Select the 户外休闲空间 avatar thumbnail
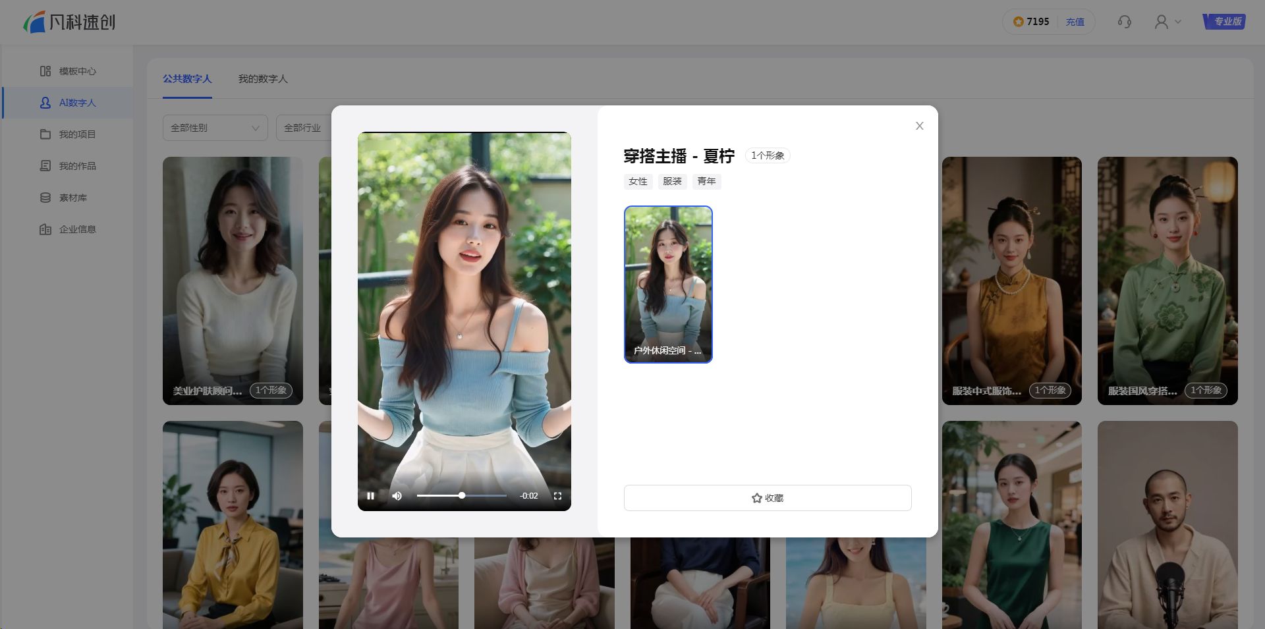Viewport: 1265px width, 629px height. (668, 284)
